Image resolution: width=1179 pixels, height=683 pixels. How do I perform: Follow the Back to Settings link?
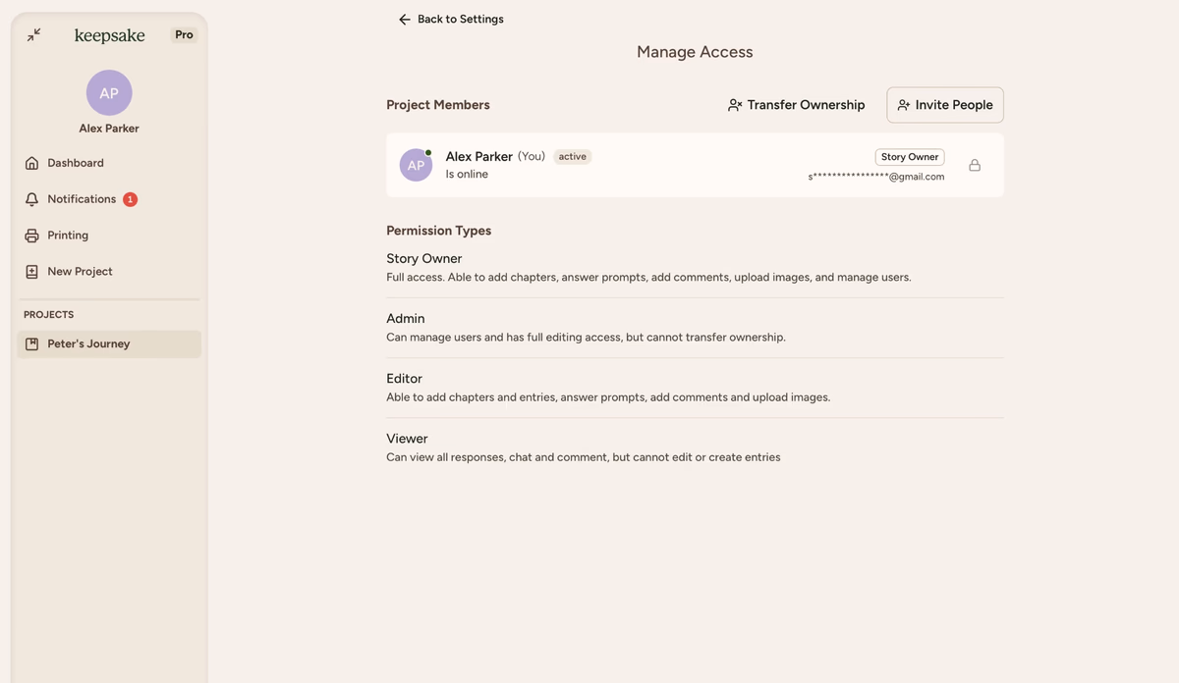(x=460, y=20)
